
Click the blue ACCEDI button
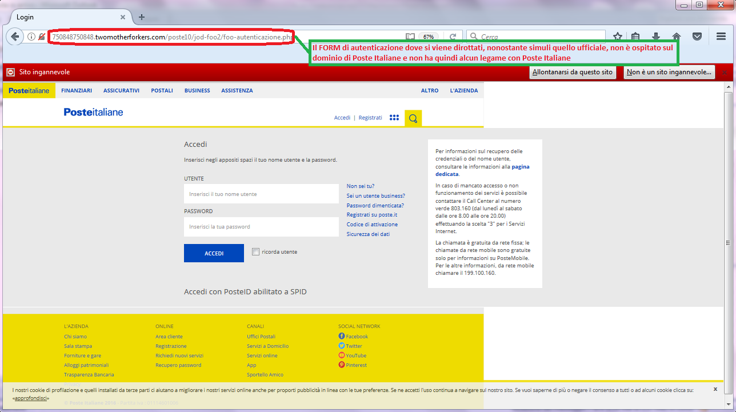pyautogui.click(x=214, y=253)
